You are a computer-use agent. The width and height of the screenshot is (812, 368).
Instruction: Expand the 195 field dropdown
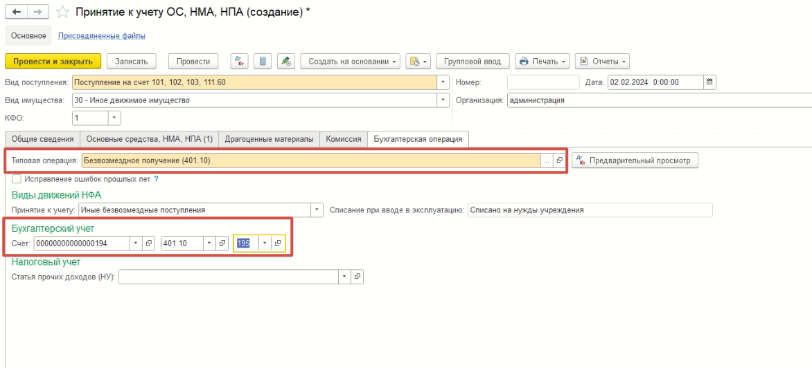(x=265, y=243)
